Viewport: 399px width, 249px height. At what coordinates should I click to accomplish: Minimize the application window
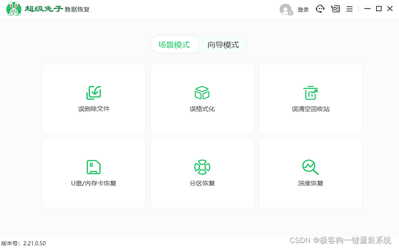click(367, 8)
